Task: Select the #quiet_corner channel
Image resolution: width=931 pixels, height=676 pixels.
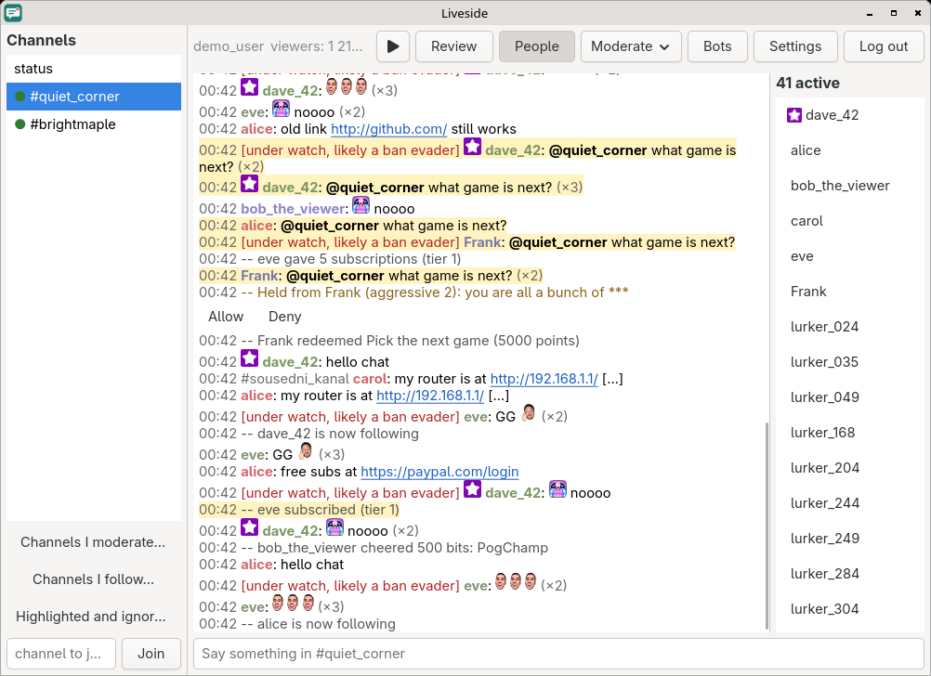Action: coord(94,97)
